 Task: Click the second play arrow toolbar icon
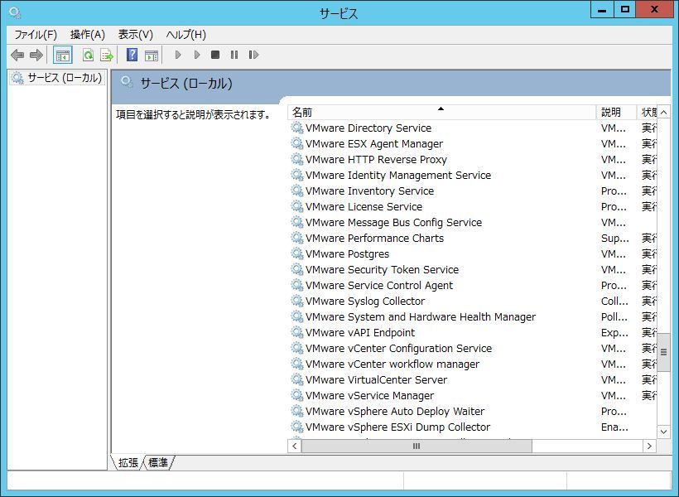(196, 55)
